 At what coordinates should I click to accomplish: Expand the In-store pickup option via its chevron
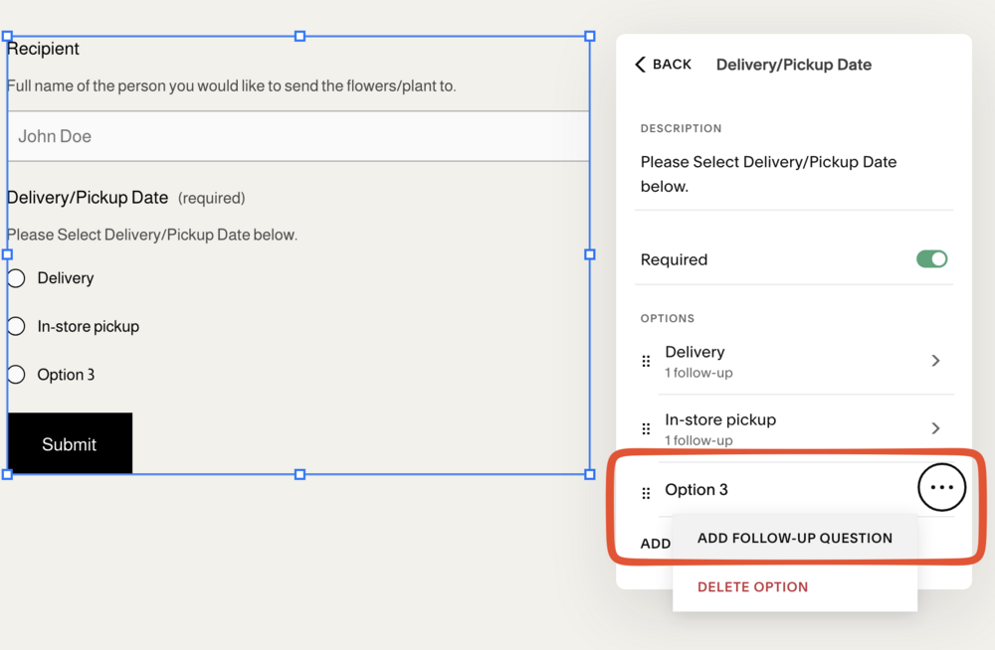pos(935,428)
